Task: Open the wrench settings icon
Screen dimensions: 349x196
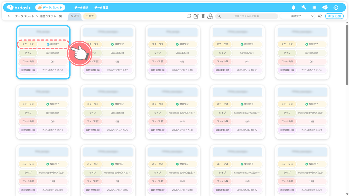Action: (x=304, y=8)
